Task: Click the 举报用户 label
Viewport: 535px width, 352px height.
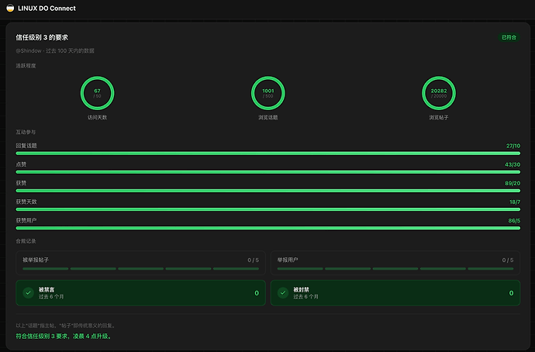Action: tap(288, 260)
